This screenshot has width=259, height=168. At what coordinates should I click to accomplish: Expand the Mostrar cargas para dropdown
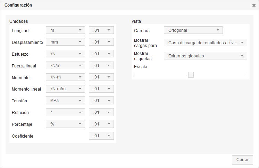pyautogui.click(x=205, y=43)
